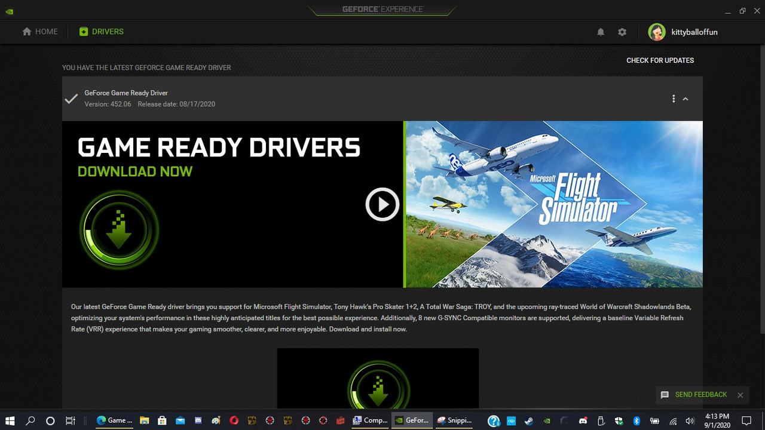This screenshot has width=765, height=430.
Task: Click the NVIDIA logo in the title bar
Action: (x=9, y=11)
